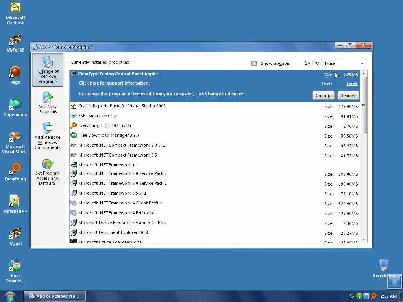Select Microsoft Device Emulator version 3.0 - ENU
This screenshot has height=302, width=403.
[x=215, y=223]
